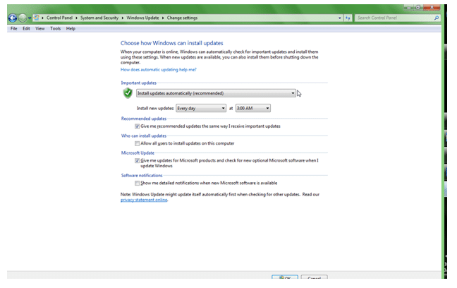Select Control Panel in the breadcrumb
This screenshot has width=457, height=288.
click(x=59, y=18)
